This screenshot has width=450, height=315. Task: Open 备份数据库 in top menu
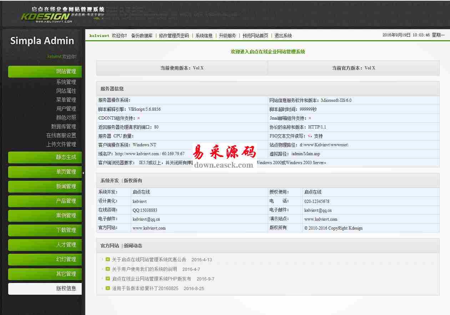coord(142,36)
